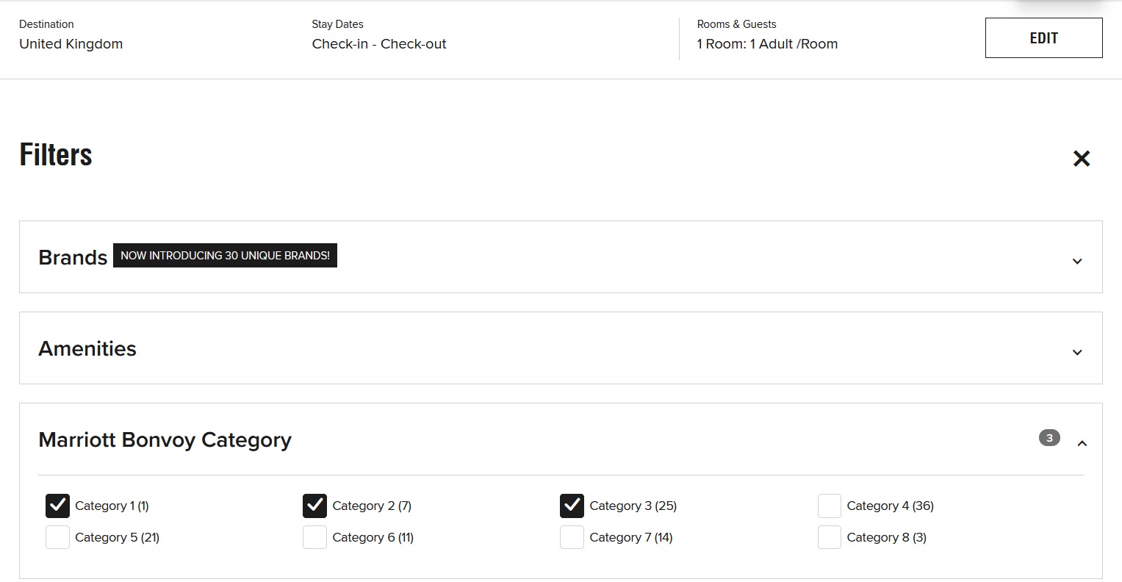This screenshot has height=582, width=1122.
Task: Check the Category 6 (11) checkbox
Action: [x=314, y=537]
